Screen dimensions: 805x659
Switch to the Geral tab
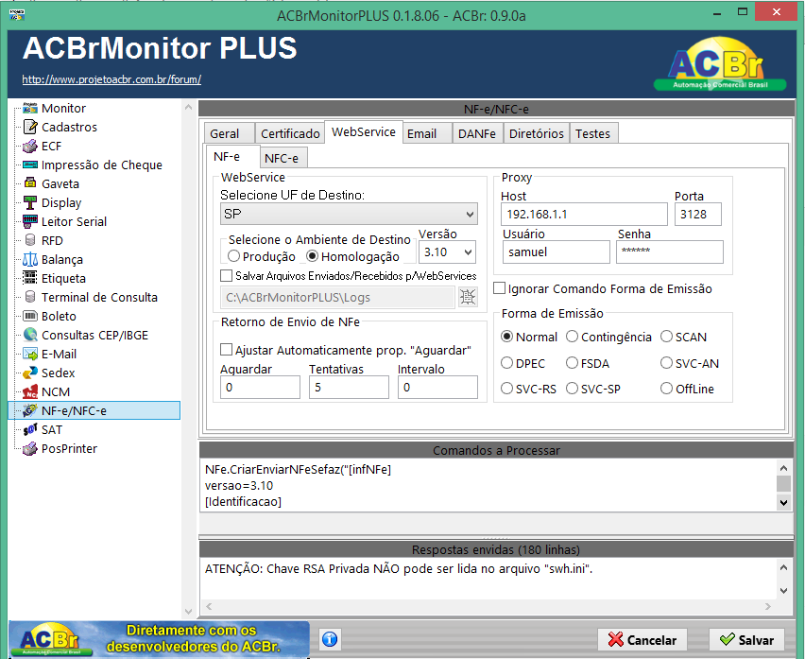click(229, 133)
